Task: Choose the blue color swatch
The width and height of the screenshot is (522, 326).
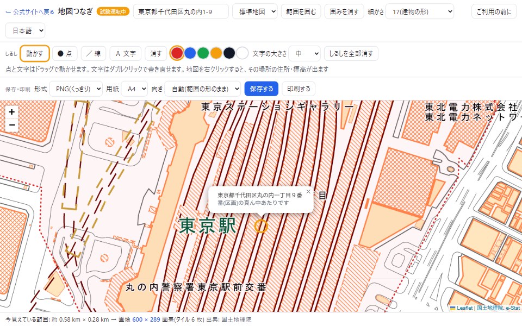Action: pyautogui.click(x=190, y=53)
